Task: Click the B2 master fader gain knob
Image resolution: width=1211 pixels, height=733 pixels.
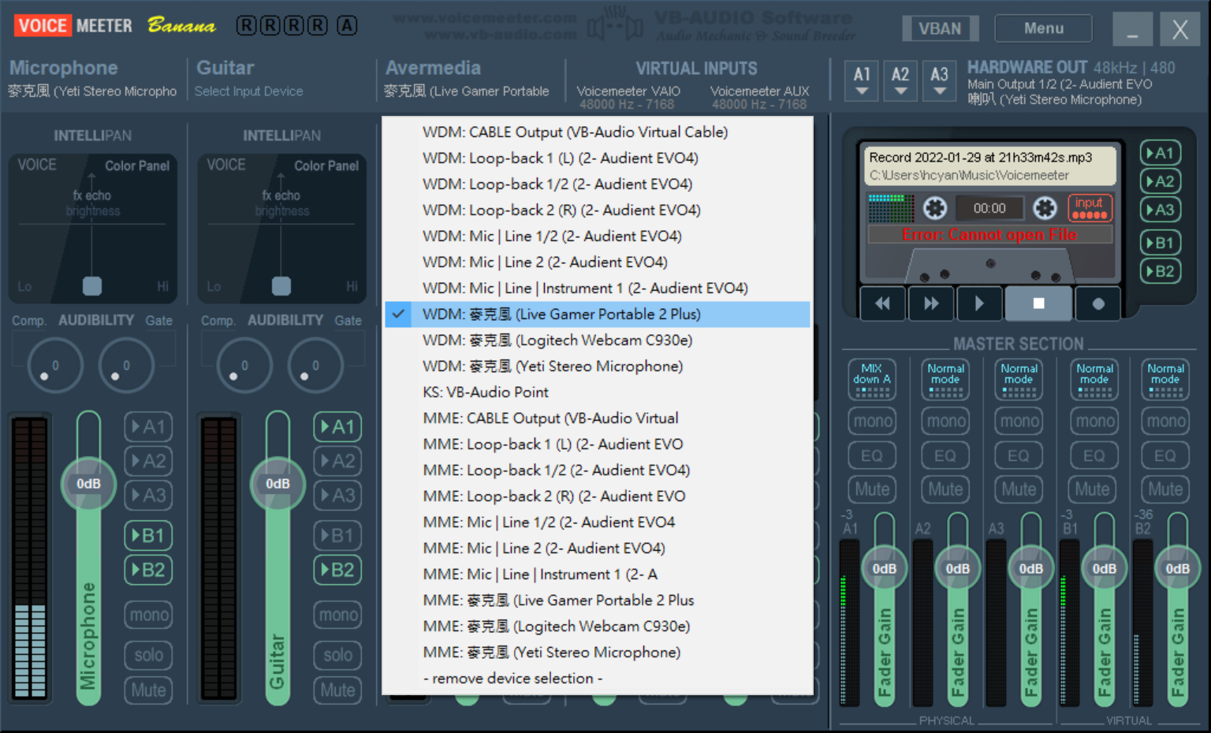Action: (1178, 569)
